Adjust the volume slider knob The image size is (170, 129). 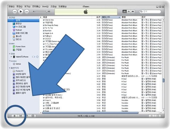pyautogui.click(x=46, y=11)
